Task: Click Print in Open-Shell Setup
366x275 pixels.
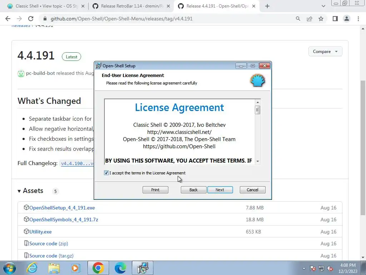Action: (x=155, y=190)
